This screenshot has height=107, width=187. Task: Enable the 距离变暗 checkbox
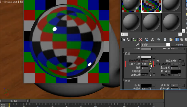154,75
